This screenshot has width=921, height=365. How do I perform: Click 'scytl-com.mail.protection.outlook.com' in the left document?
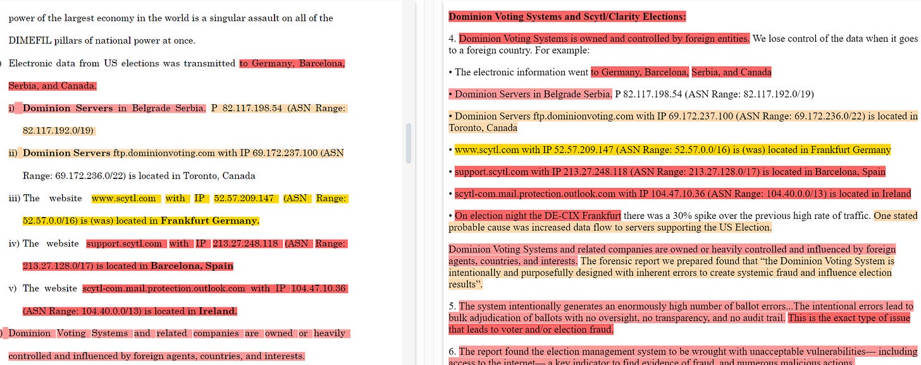(164, 288)
